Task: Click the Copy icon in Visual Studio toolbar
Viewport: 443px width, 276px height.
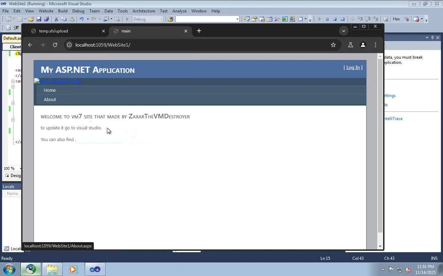Action: click(64, 19)
